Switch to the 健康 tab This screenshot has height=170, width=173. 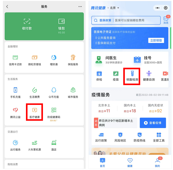tap(130, 163)
